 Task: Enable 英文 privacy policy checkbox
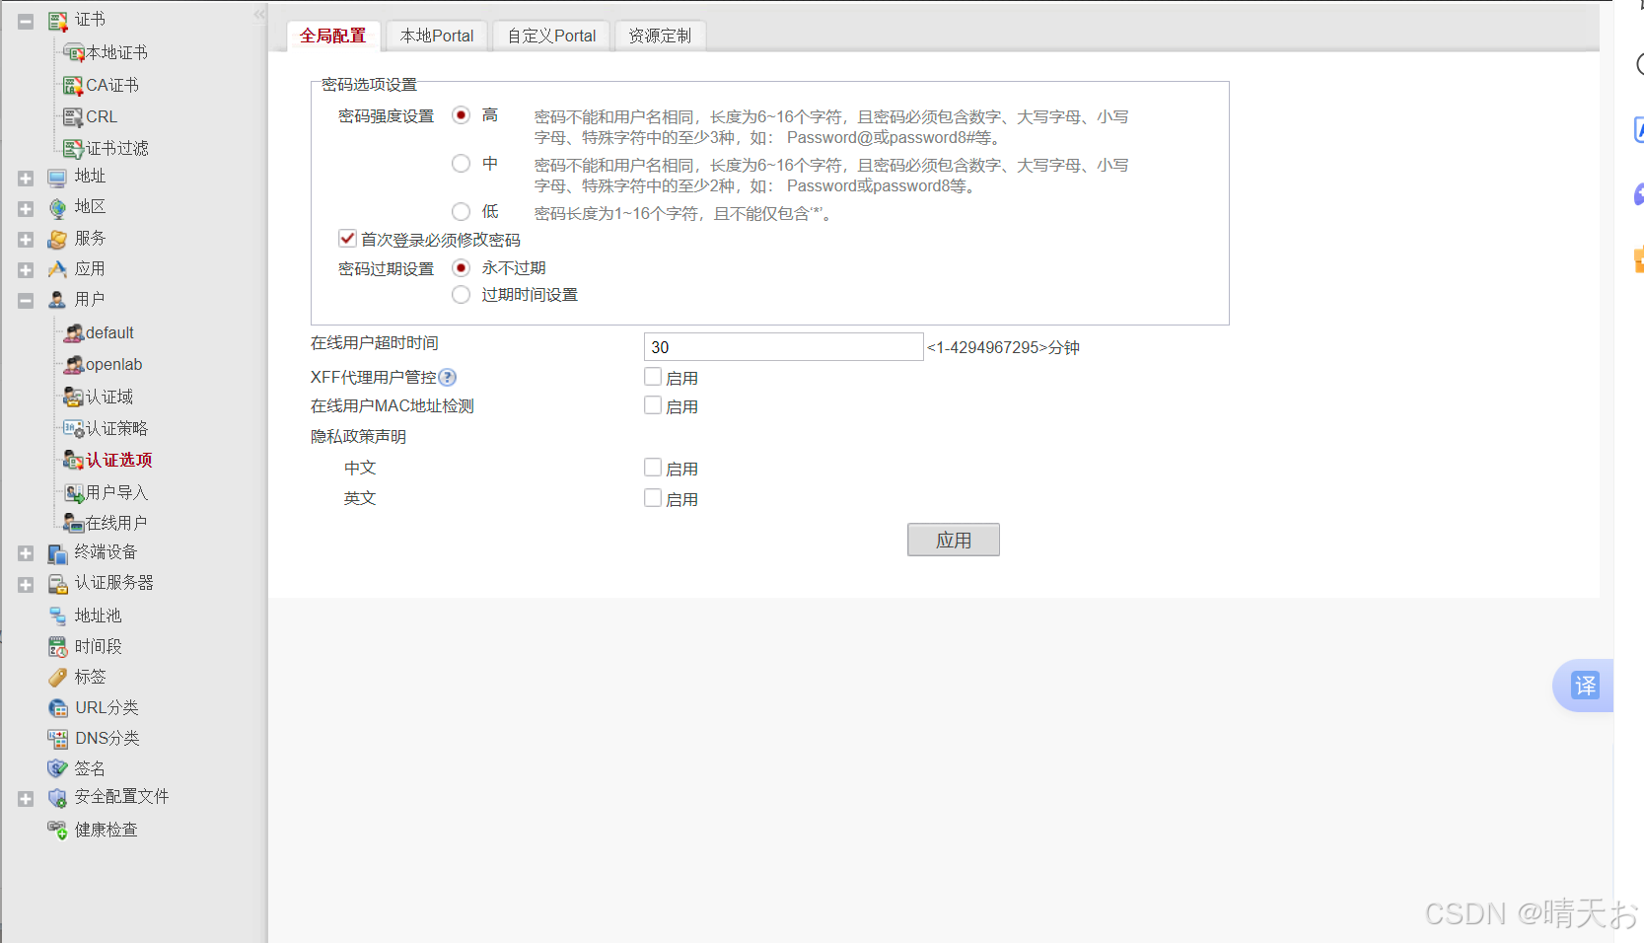tap(653, 497)
